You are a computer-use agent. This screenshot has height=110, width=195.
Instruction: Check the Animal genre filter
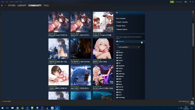pyautogui.click(x=117, y=55)
